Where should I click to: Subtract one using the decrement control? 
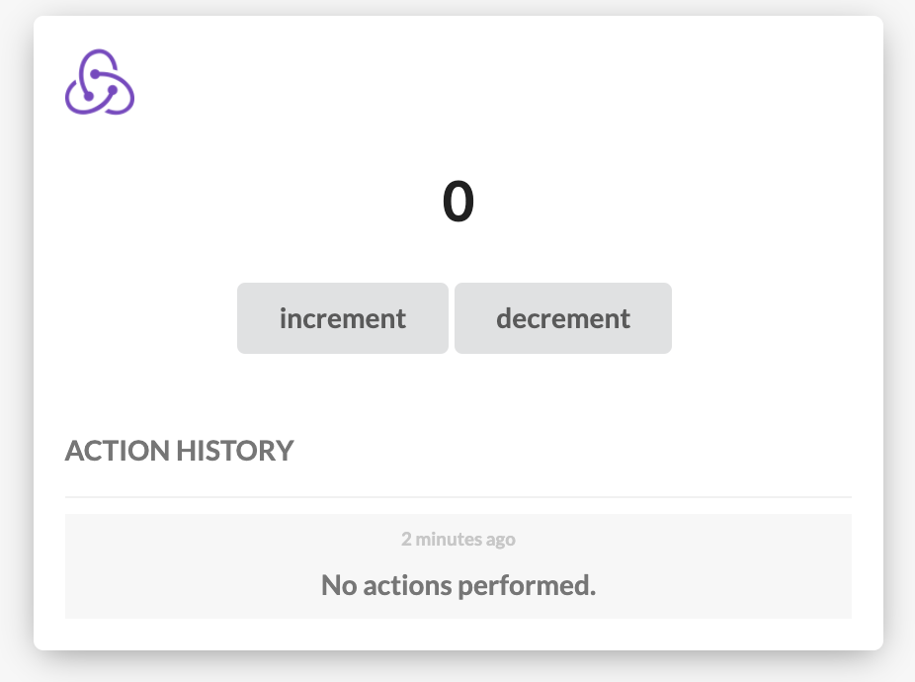(x=563, y=318)
